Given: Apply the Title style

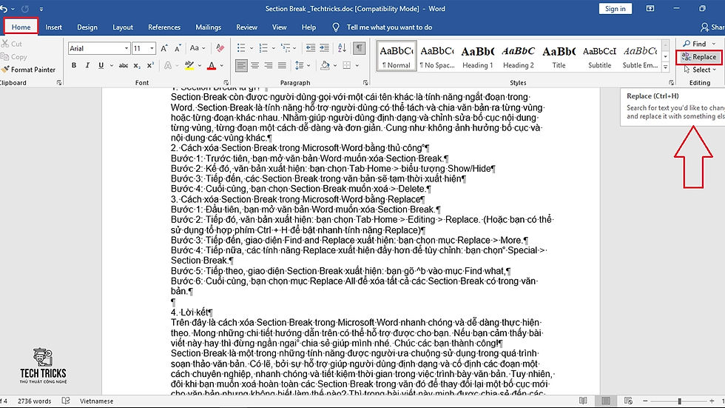Looking at the screenshot, I should tap(559, 56).
